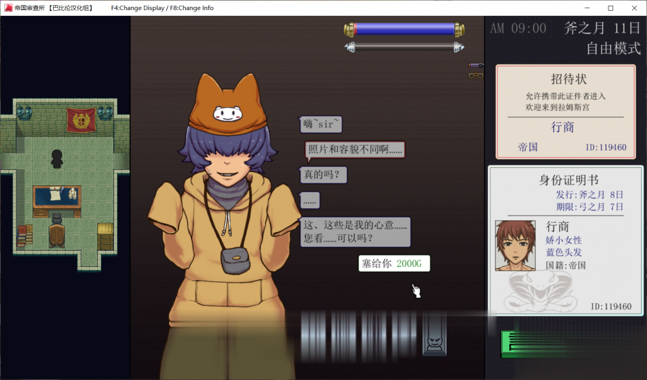Screen dimensions: 647x380
Task: Click the '蓝色头发' trait on ID
Action: pyautogui.click(x=564, y=252)
